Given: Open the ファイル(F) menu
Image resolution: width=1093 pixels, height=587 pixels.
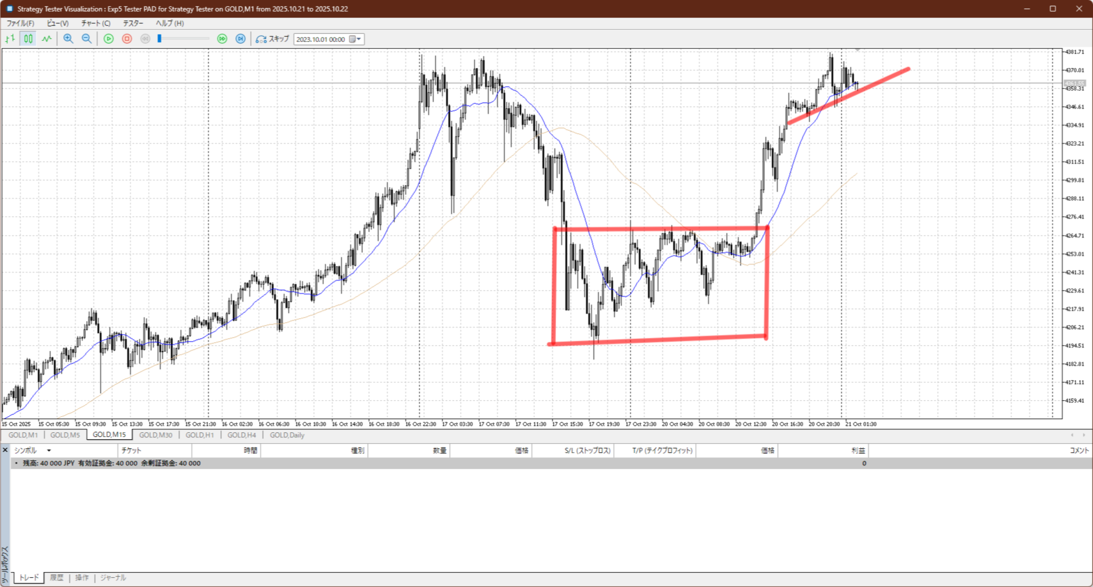Looking at the screenshot, I should coord(20,24).
